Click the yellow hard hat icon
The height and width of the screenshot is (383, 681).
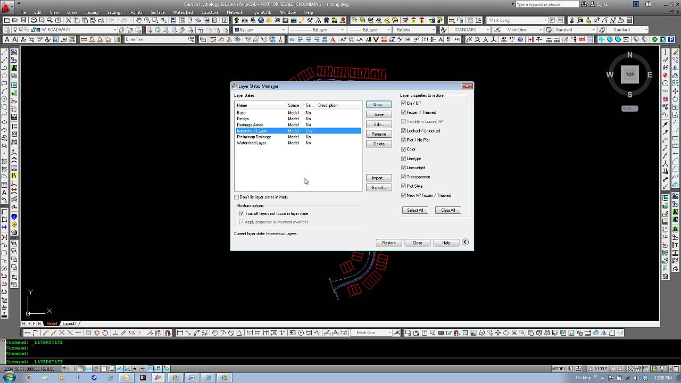269,20
